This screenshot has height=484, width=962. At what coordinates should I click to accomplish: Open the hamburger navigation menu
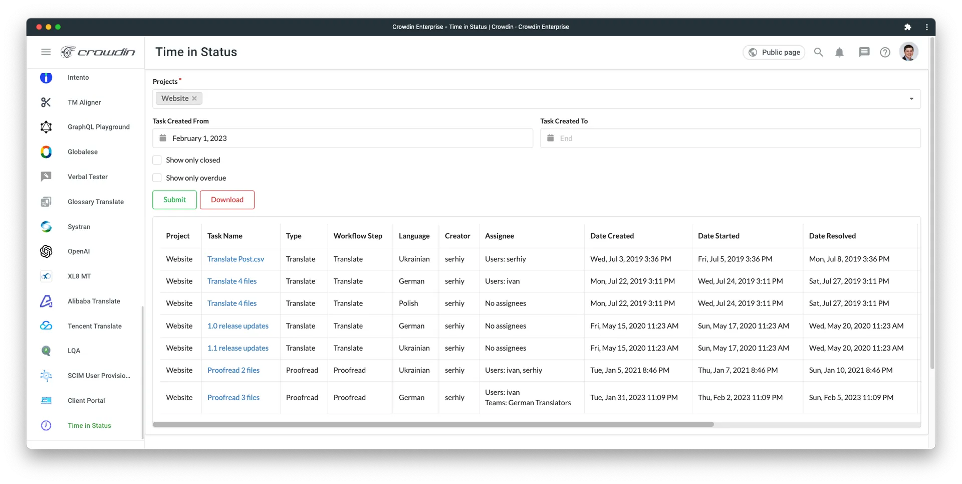46,52
